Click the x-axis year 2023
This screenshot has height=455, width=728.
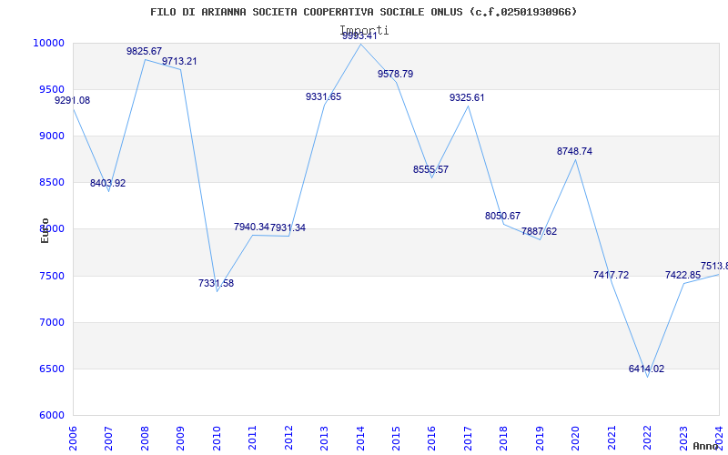click(683, 439)
